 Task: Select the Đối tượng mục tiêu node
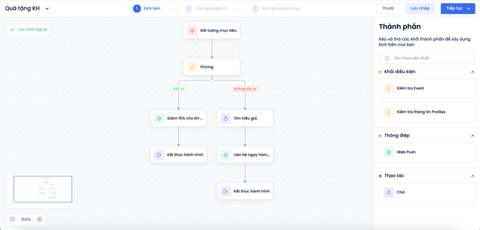tap(211, 31)
